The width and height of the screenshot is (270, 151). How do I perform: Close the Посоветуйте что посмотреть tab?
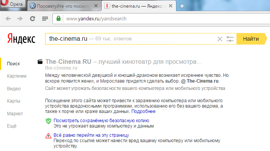click(96, 6)
